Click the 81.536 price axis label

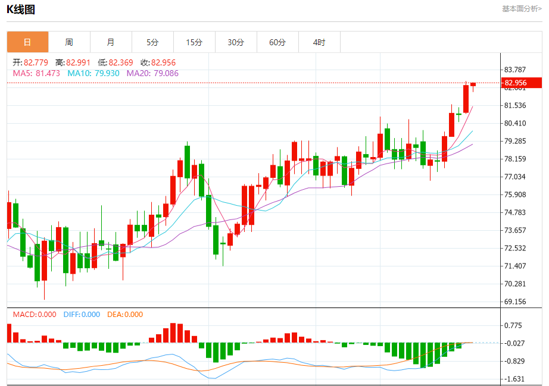[515, 105]
